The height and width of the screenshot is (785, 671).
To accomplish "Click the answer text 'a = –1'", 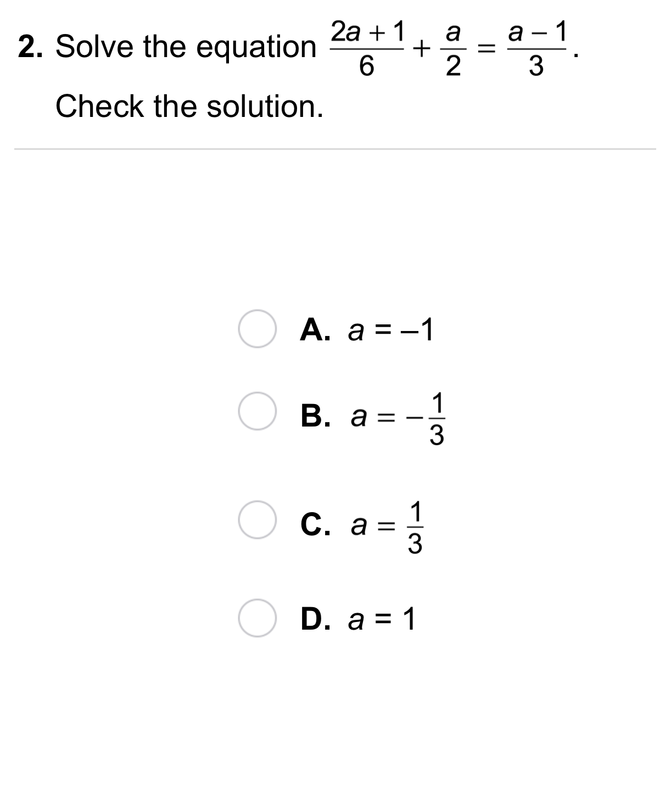I will pyautogui.click(x=391, y=330).
